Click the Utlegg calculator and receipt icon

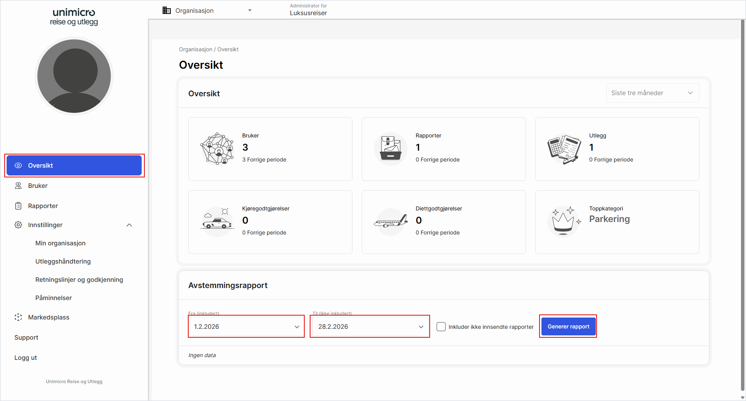564,149
